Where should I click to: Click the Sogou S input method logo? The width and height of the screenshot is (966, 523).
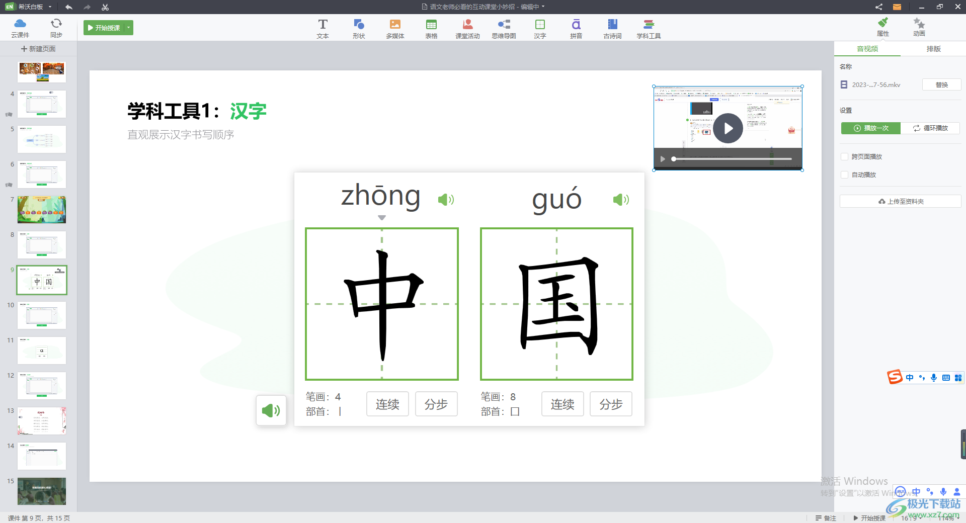pyautogui.click(x=895, y=377)
